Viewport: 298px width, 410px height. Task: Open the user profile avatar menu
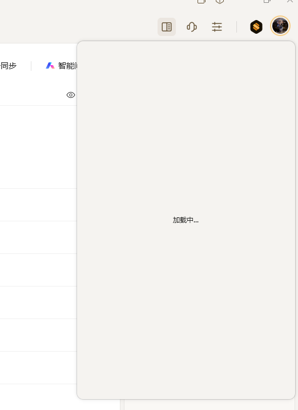280,26
